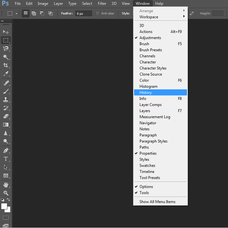Select the Rectangle shape tool

click(6, 175)
